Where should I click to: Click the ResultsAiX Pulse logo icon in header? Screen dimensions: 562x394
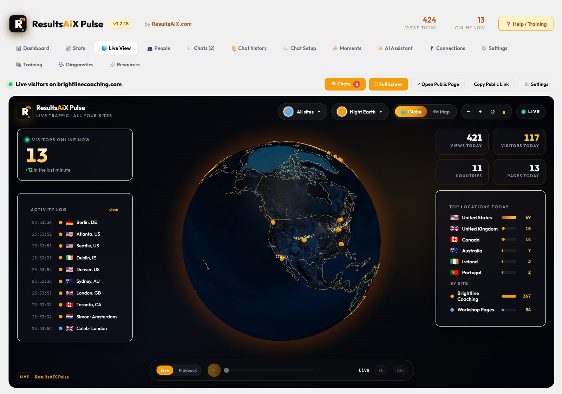[x=18, y=24]
